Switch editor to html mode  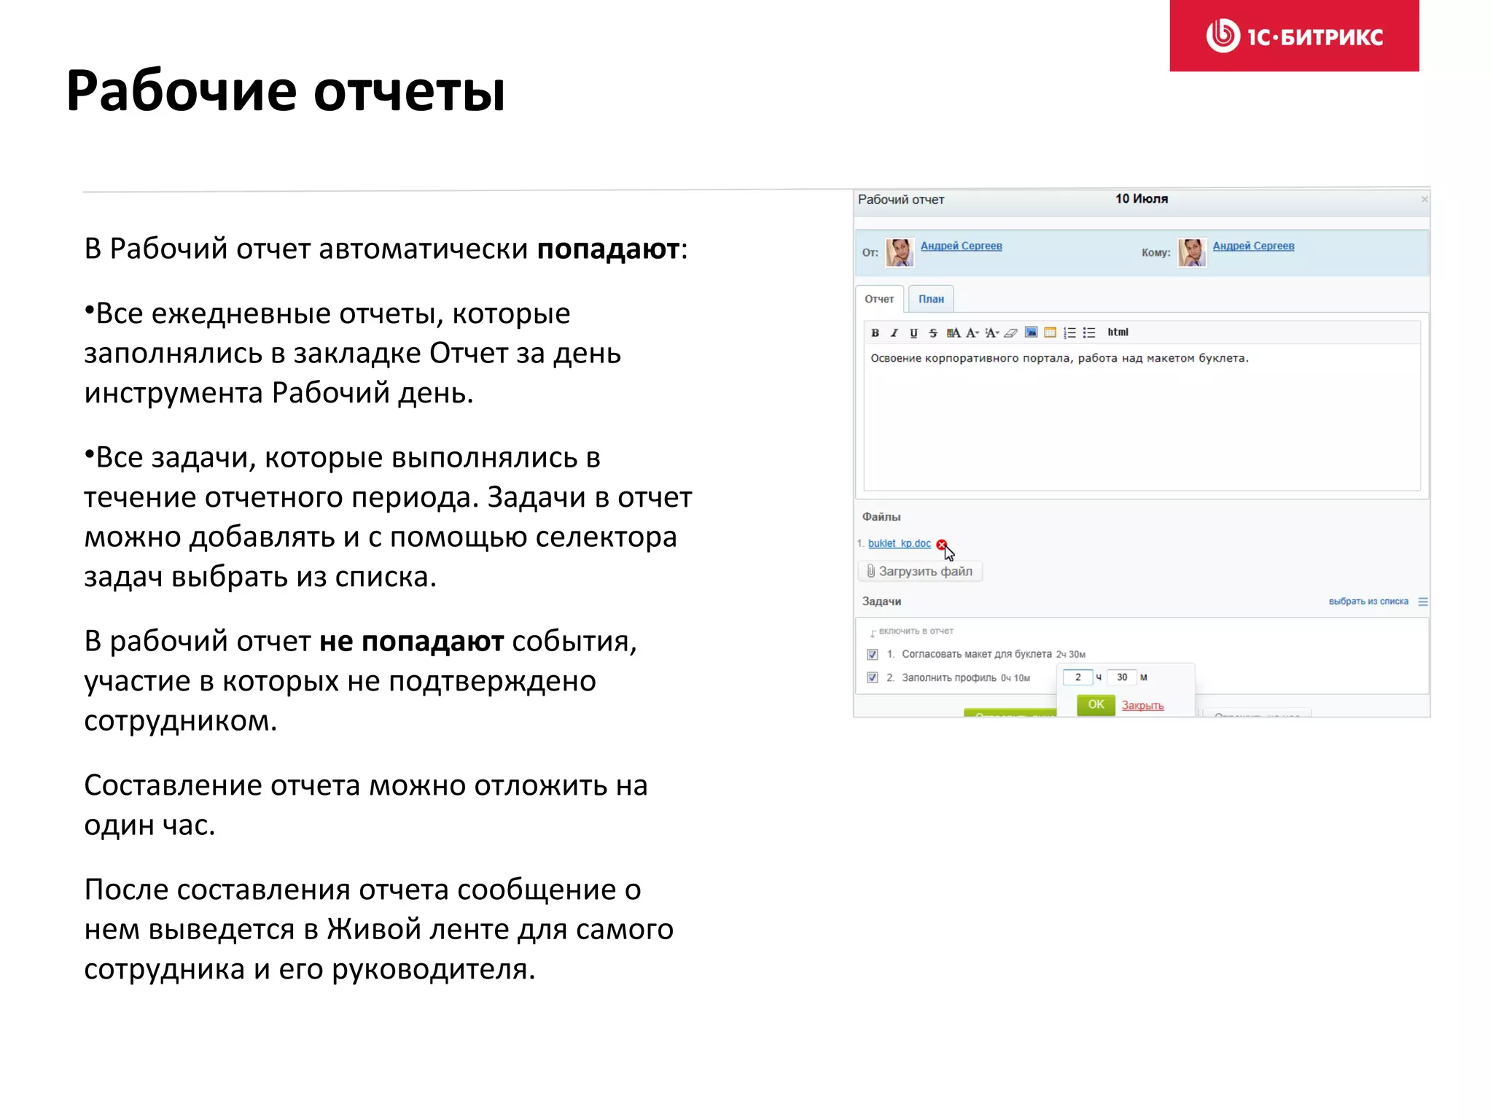click(1118, 332)
